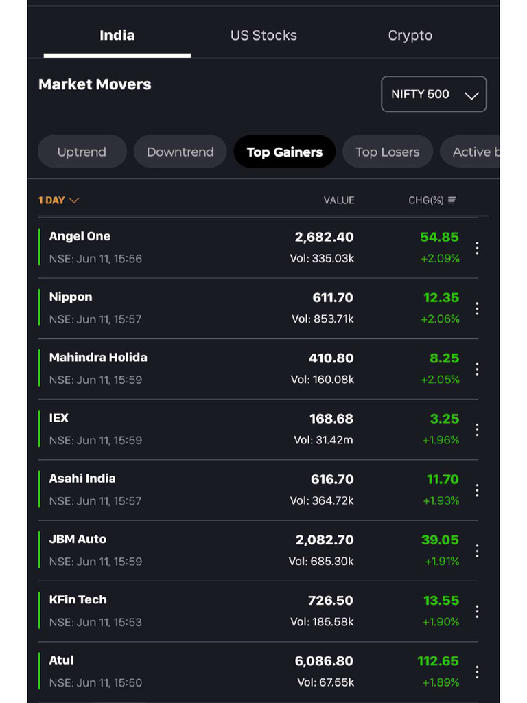The height and width of the screenshot is (703, 527).
Task: Switch to the US Stocks tab
Action: click(x=263, y=36)
